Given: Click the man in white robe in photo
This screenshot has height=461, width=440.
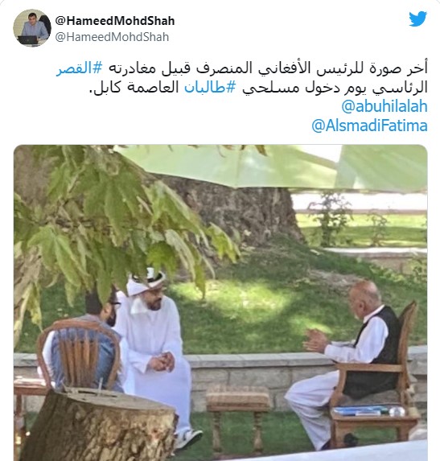Looking at the screenshot, I should point(154,353).
